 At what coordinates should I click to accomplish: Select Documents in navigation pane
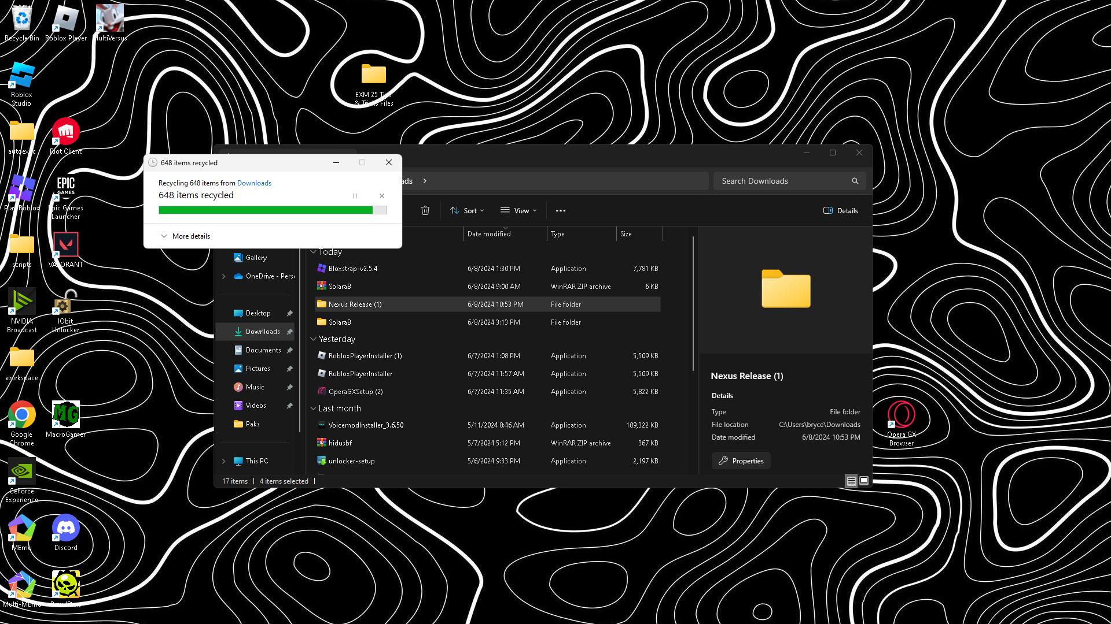click(263, 350)
